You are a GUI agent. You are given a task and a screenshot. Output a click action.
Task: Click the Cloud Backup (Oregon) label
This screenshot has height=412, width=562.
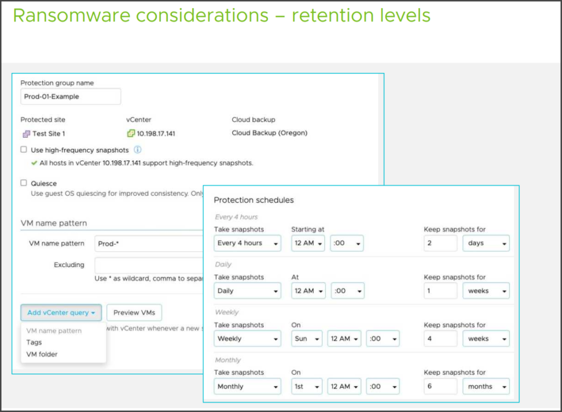269,133
